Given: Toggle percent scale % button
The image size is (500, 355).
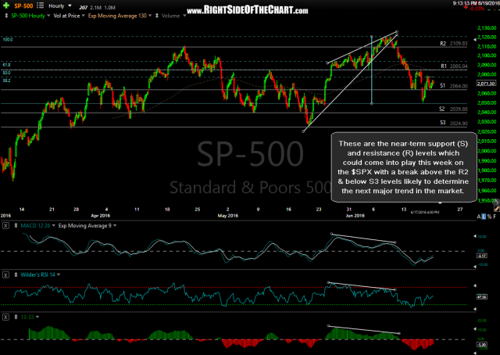Looking at the screenshot, I should (x=489, y=217).
